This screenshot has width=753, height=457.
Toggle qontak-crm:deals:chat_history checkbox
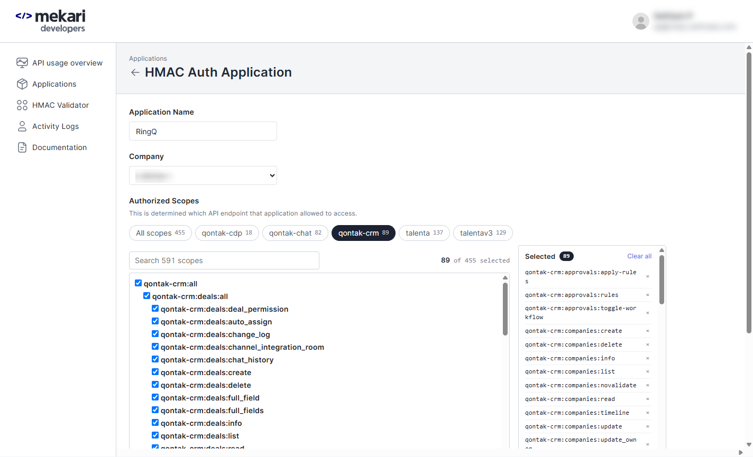pyautogui.click(x=155, y=359)
